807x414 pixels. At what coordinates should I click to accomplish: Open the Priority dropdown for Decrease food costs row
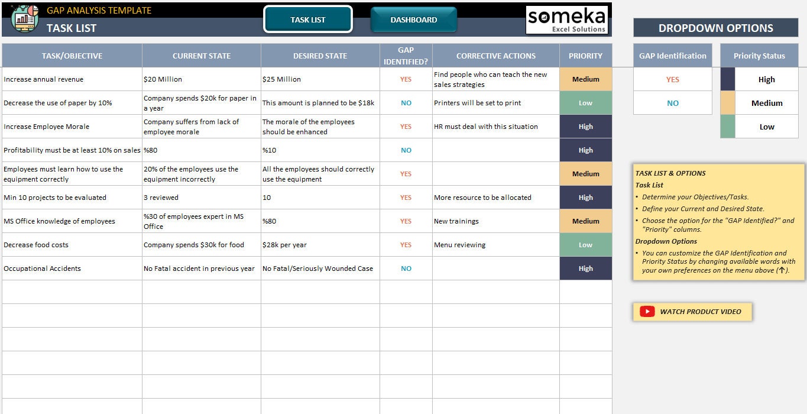(585, 244)
